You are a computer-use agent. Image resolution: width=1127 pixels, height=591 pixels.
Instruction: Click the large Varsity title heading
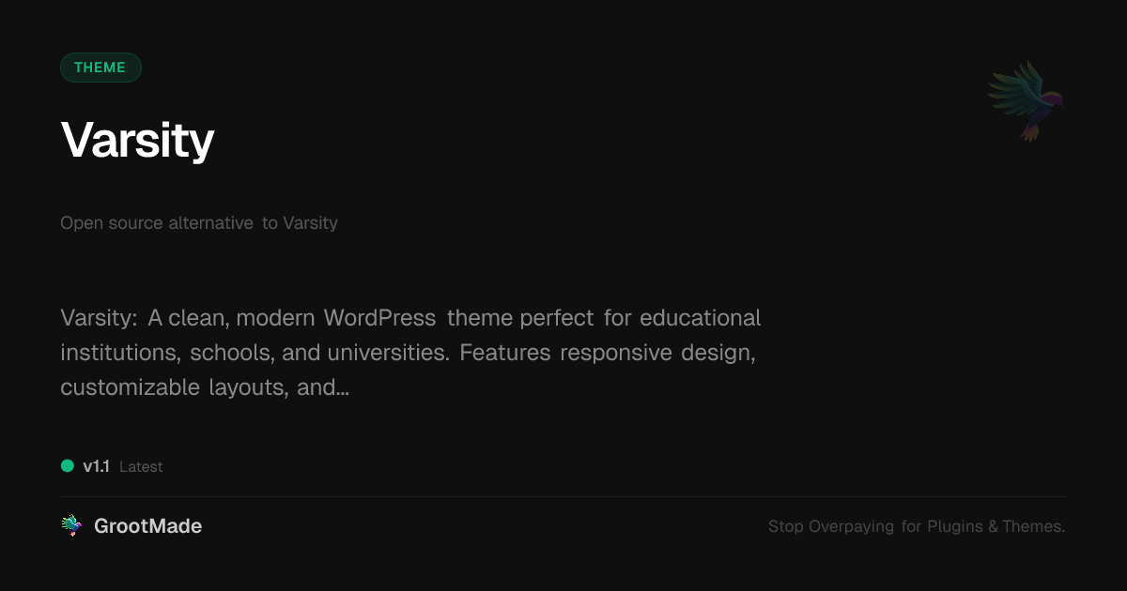(138, 141)
